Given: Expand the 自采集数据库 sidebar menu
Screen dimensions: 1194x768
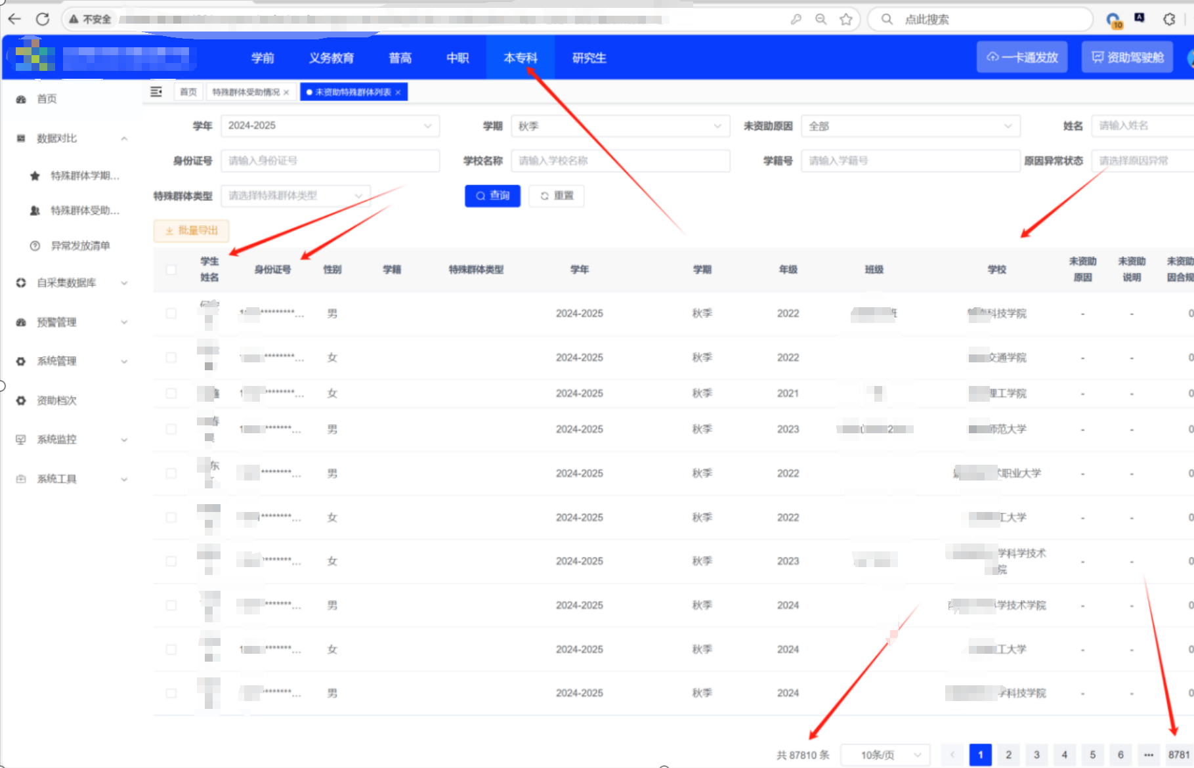Looking at the screenshot, I should click(x=124, y=283).
